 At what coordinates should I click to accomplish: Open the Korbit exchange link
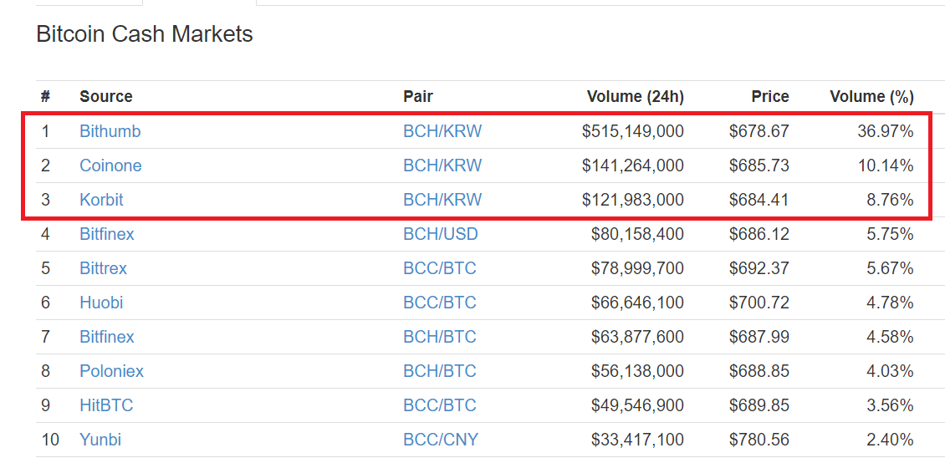coord(101,200)
